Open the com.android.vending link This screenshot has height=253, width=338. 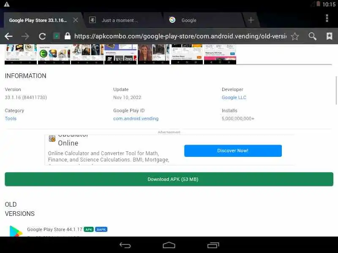pyautogui.click(x=136, y=118)
